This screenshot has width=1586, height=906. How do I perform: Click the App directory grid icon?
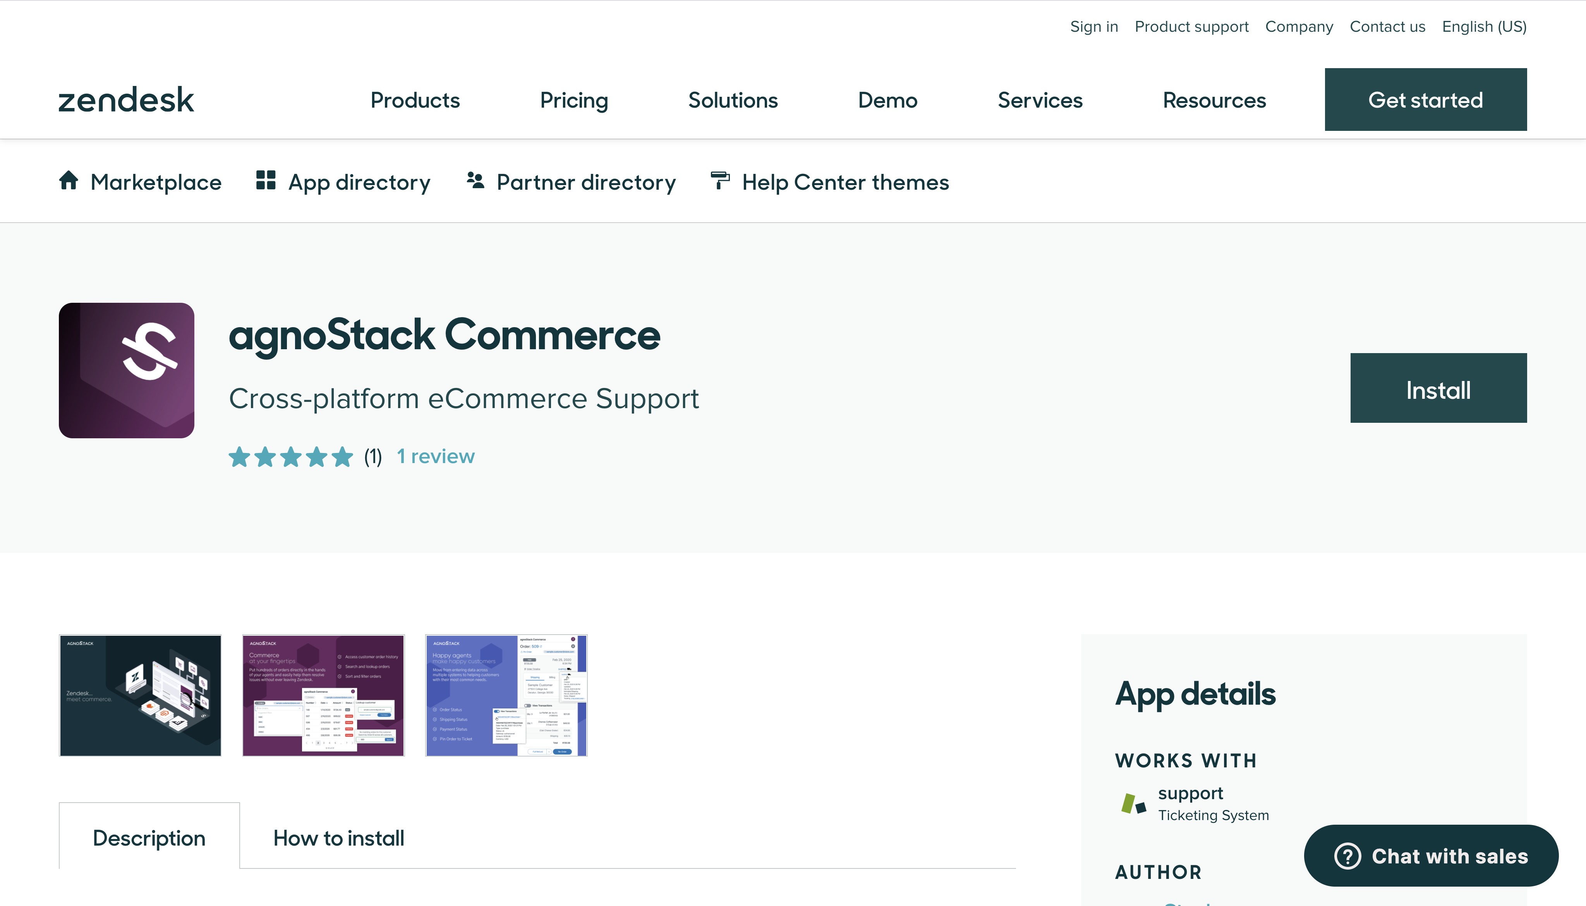tap(266, 180)
